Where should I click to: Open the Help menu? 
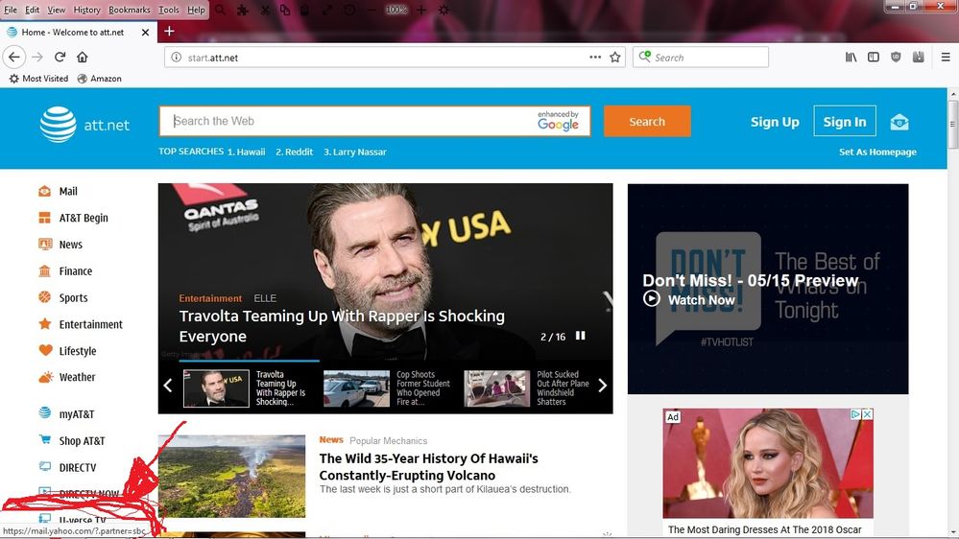[x=196, y=10]
